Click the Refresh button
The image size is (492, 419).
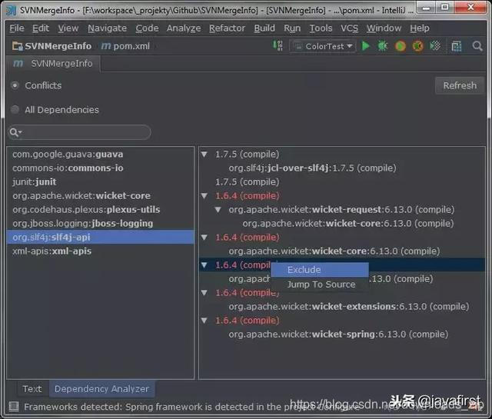click(460, 85)
